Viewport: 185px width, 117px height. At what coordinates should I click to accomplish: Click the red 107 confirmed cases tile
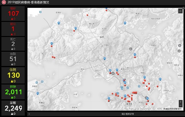(13, 14)
